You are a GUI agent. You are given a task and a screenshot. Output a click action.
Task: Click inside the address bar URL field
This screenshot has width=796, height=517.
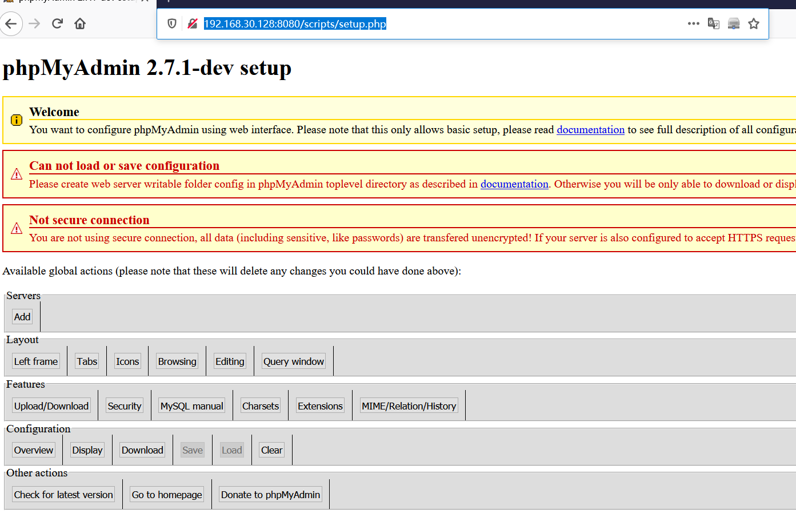(x=295, y=23)
